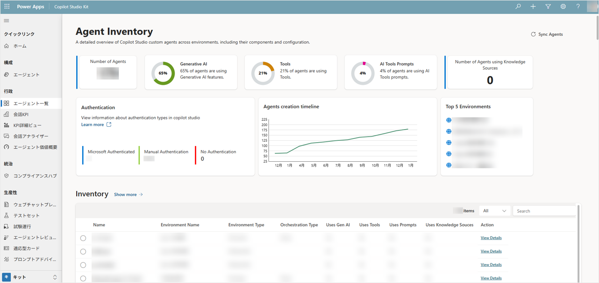
Task: Open the settings gear icon
Action: [563, 7]
